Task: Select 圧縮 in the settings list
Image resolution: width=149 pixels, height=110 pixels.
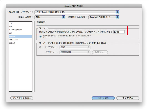Action: [x=21, y=26]
